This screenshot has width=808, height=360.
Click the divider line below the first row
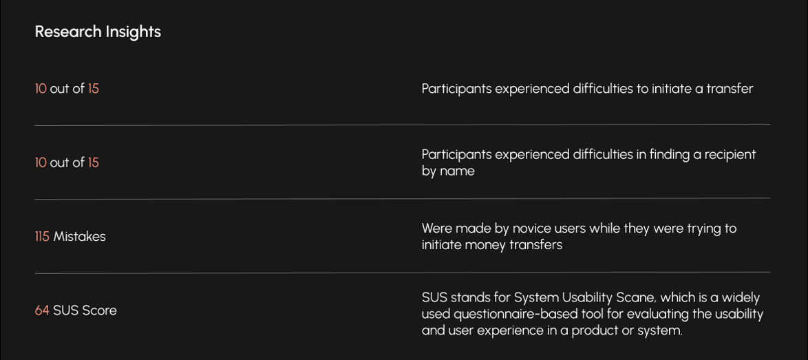click(x=403, y=125)
